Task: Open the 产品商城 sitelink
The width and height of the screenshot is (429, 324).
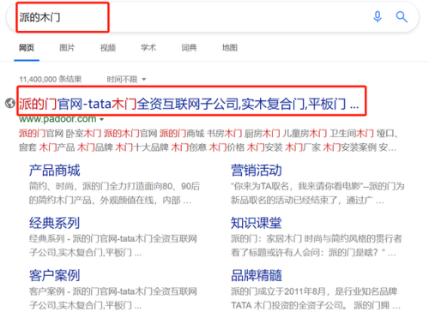Action: [x=54, y=171]
